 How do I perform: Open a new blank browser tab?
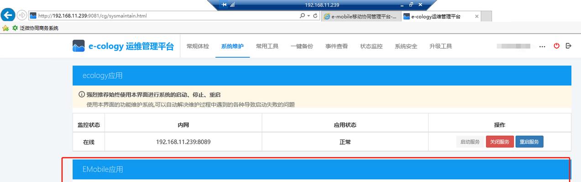pos(487,16)
